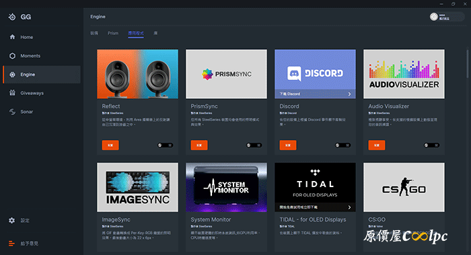Screen dimensions: 471x255
Task: Click the SteelSeries GG logo icon
Action: [x=12, y=17]
